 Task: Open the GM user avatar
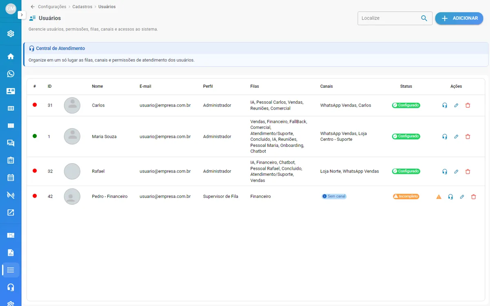pyautogui.click(x=11, y=9)
